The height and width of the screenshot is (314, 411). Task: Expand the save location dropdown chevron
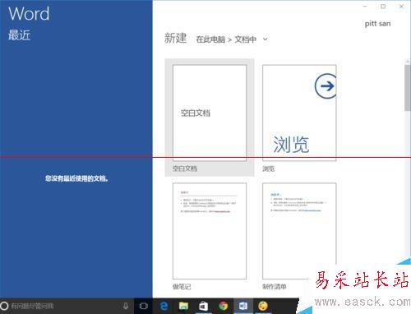click(x=265, y=39)
